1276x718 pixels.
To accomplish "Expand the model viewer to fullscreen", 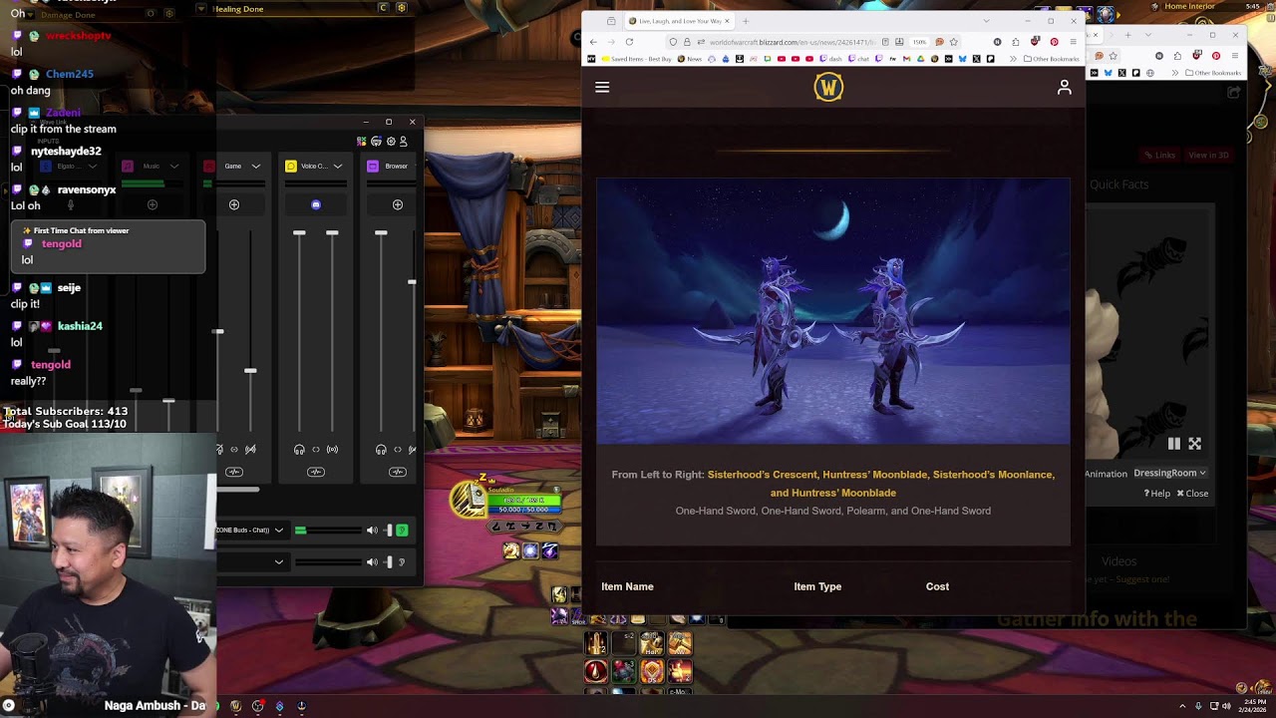I will [x=1194, y=444].
